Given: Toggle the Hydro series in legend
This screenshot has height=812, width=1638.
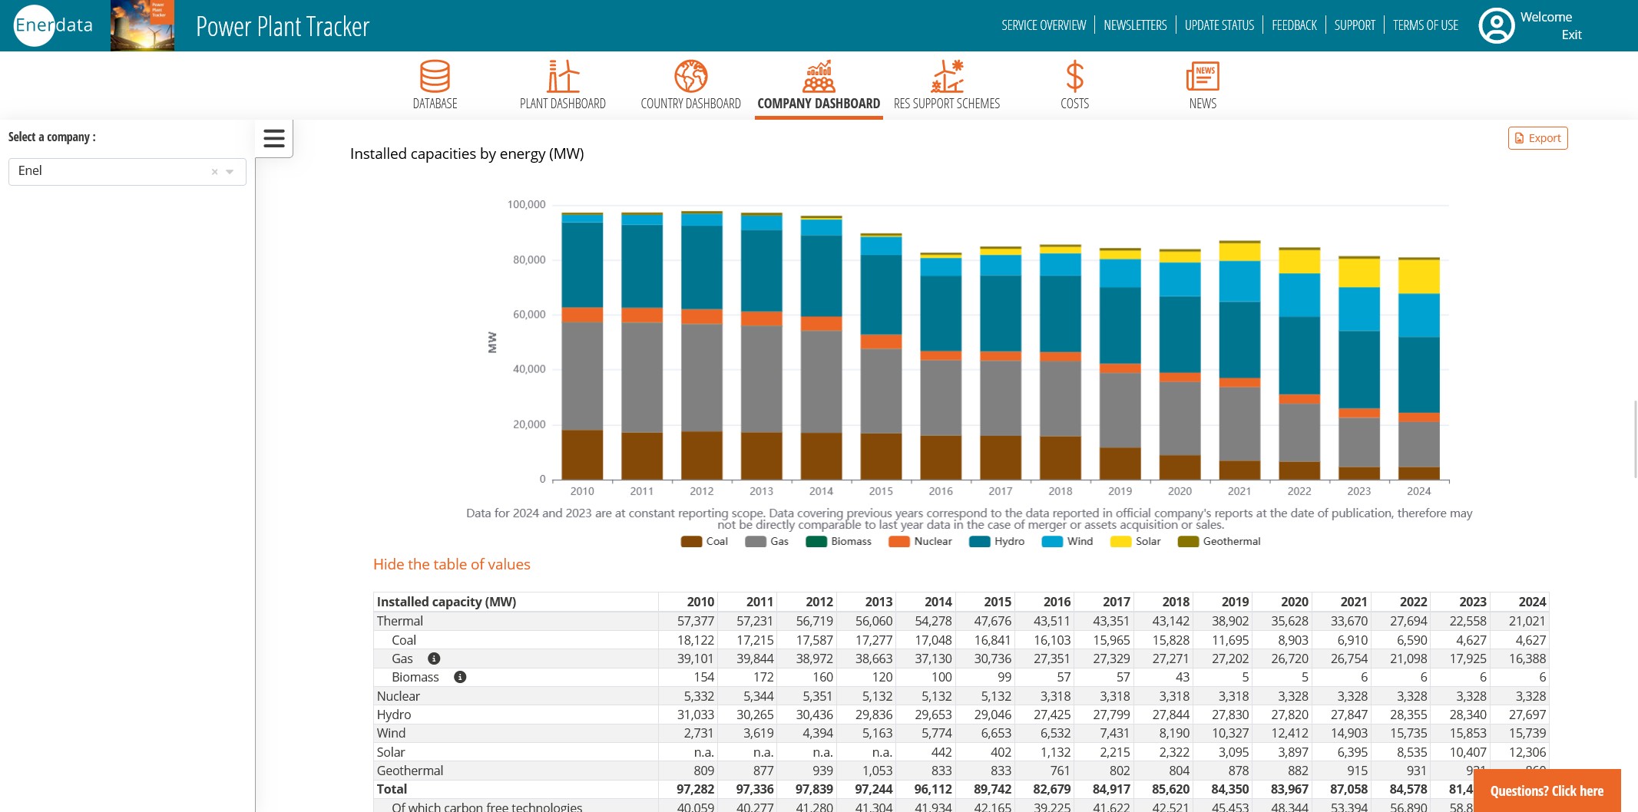Looking at the screenshot, I should (997, 542).
